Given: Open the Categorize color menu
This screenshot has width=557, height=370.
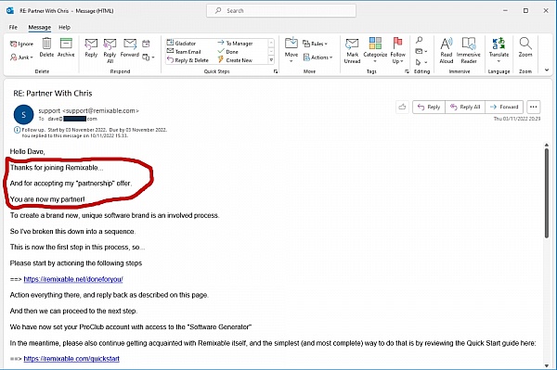Looking at the screenshot, I should pyautogui.click(x=375, y=51).
